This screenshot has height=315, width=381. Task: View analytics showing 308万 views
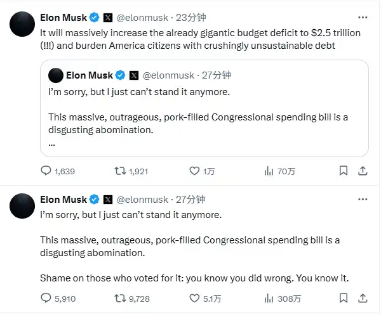click(269, 299)
